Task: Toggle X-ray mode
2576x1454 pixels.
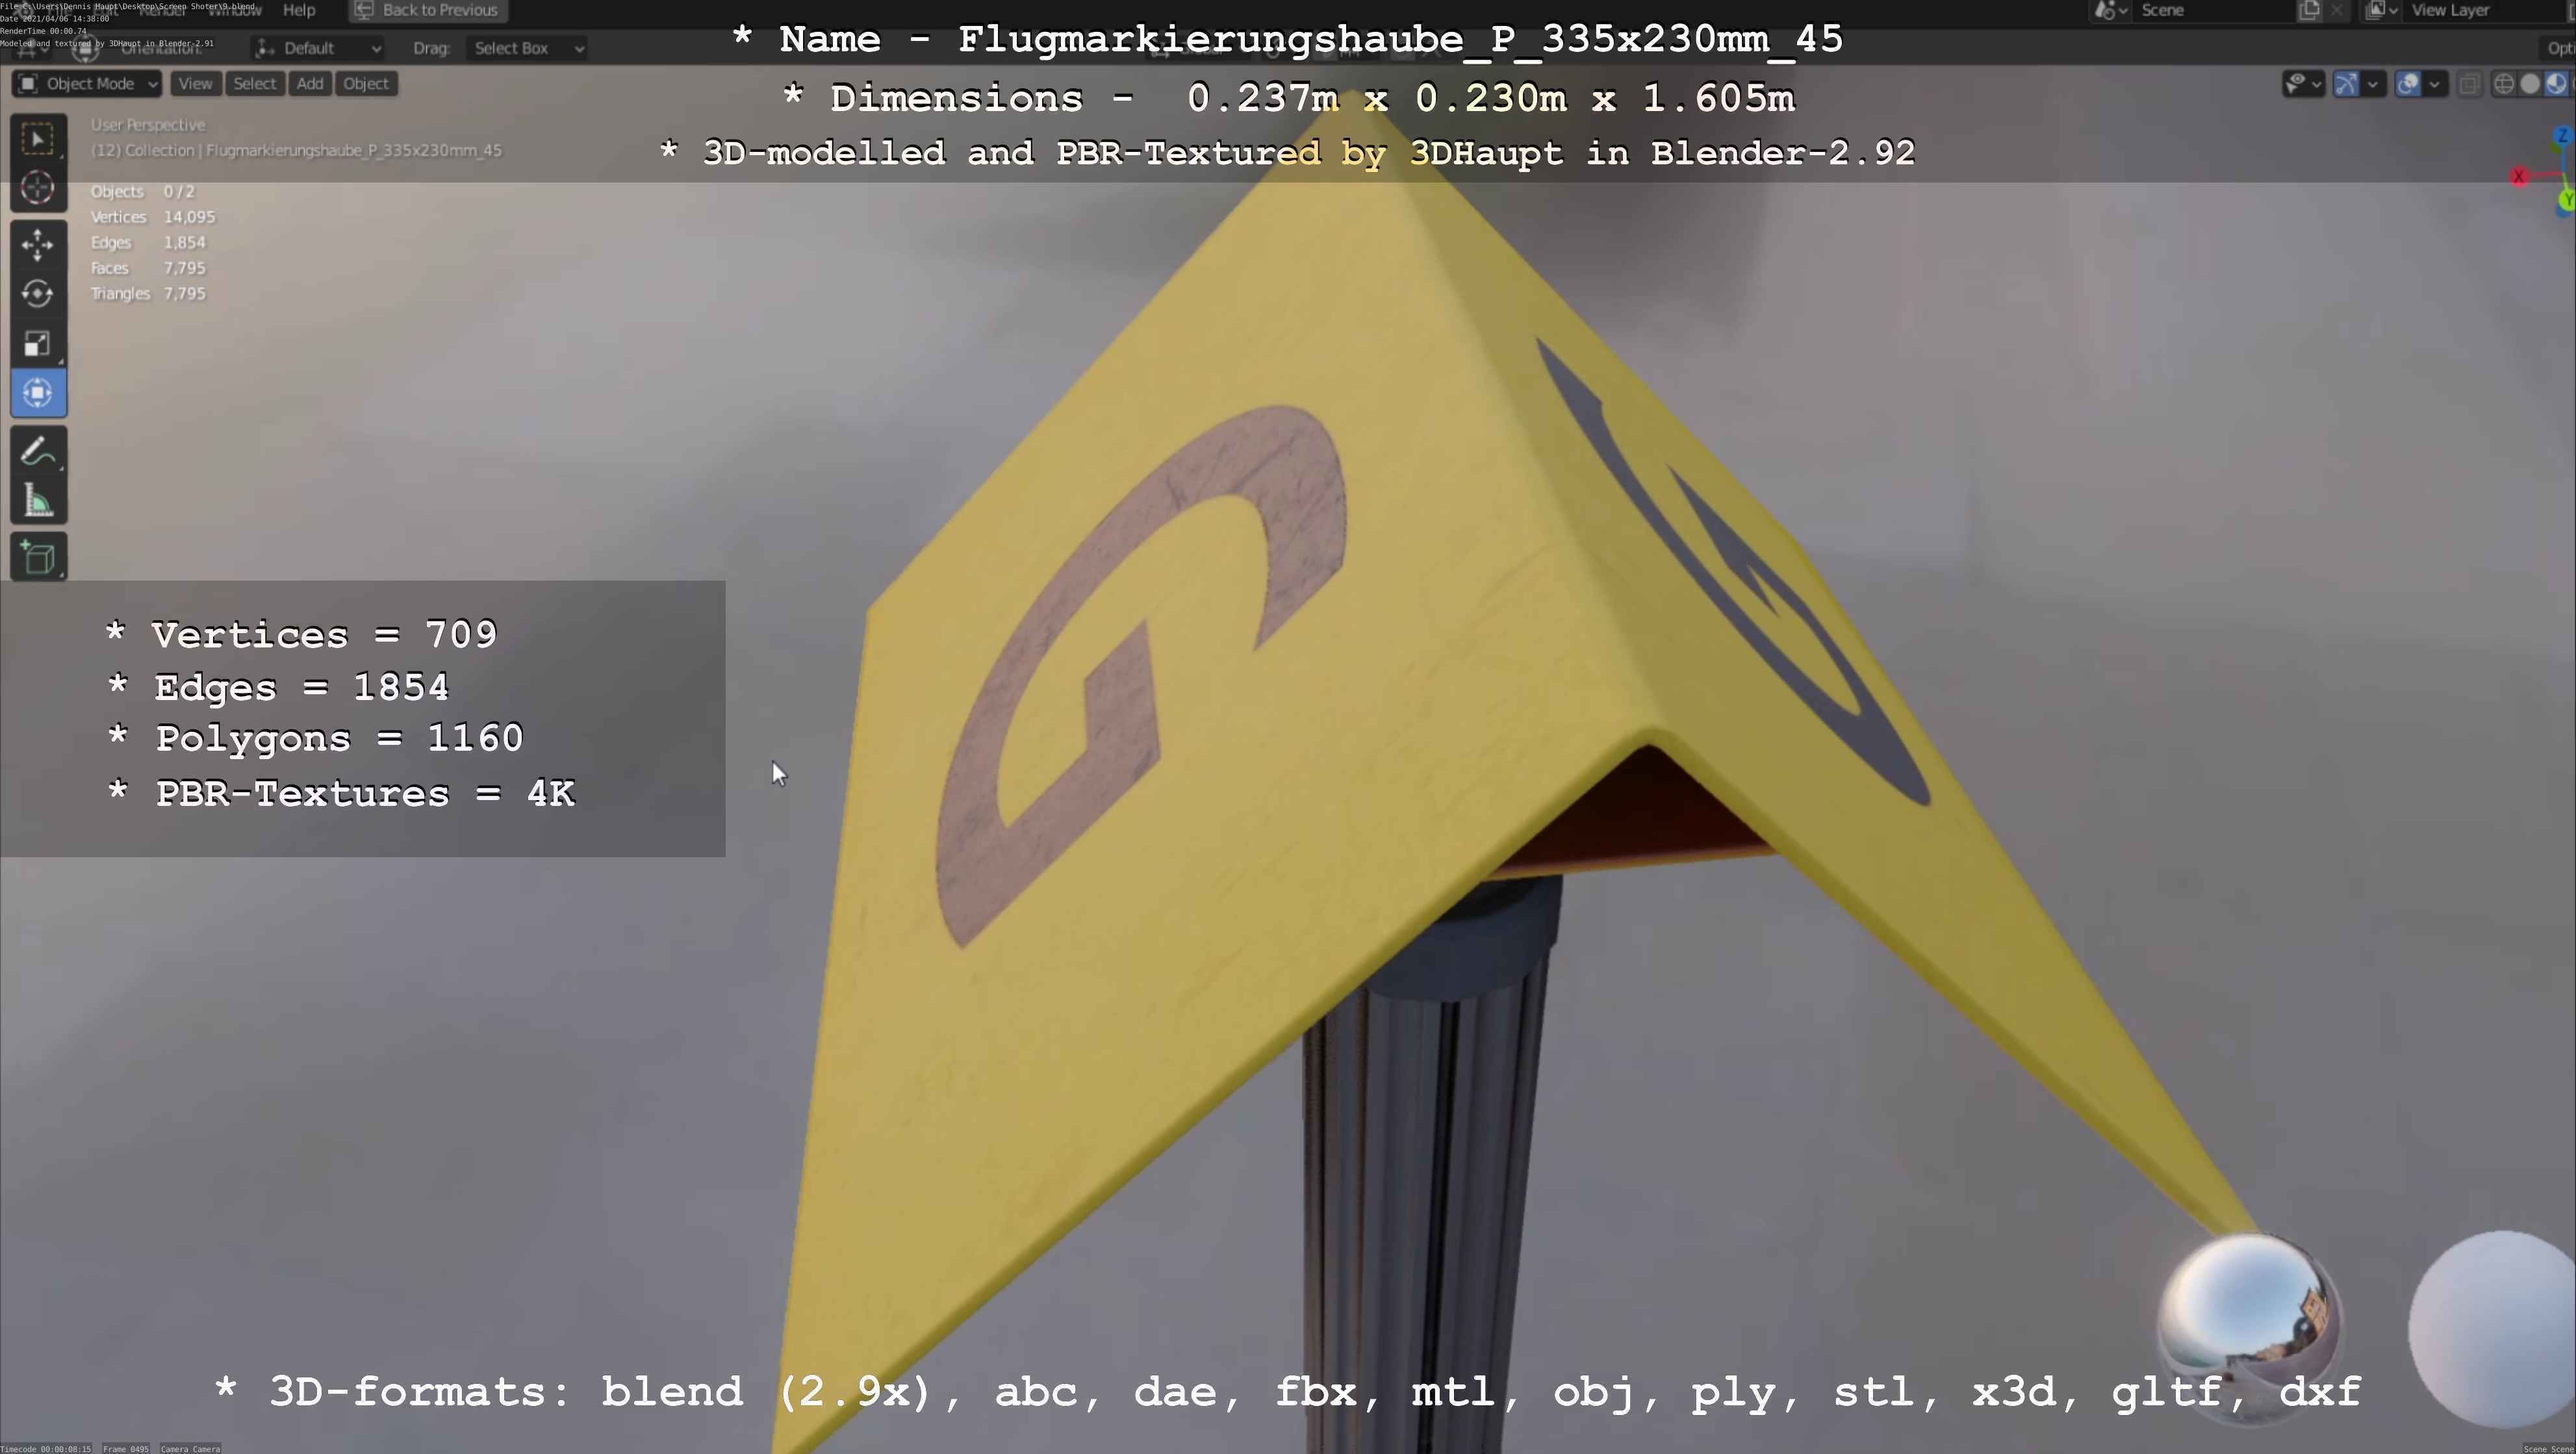Action: coord(2470,84)
